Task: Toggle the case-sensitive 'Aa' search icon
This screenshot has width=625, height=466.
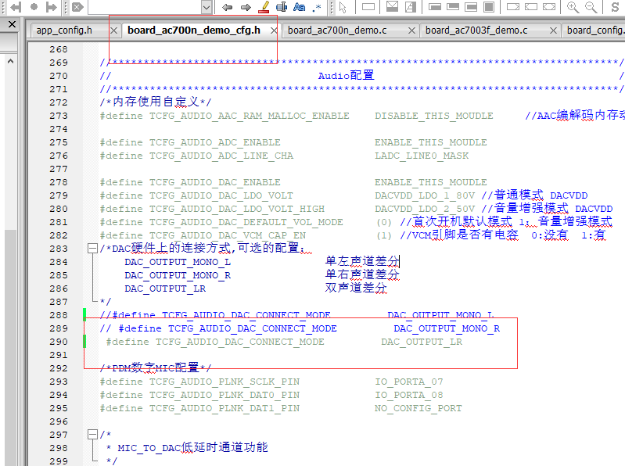Action: [299, 7]
